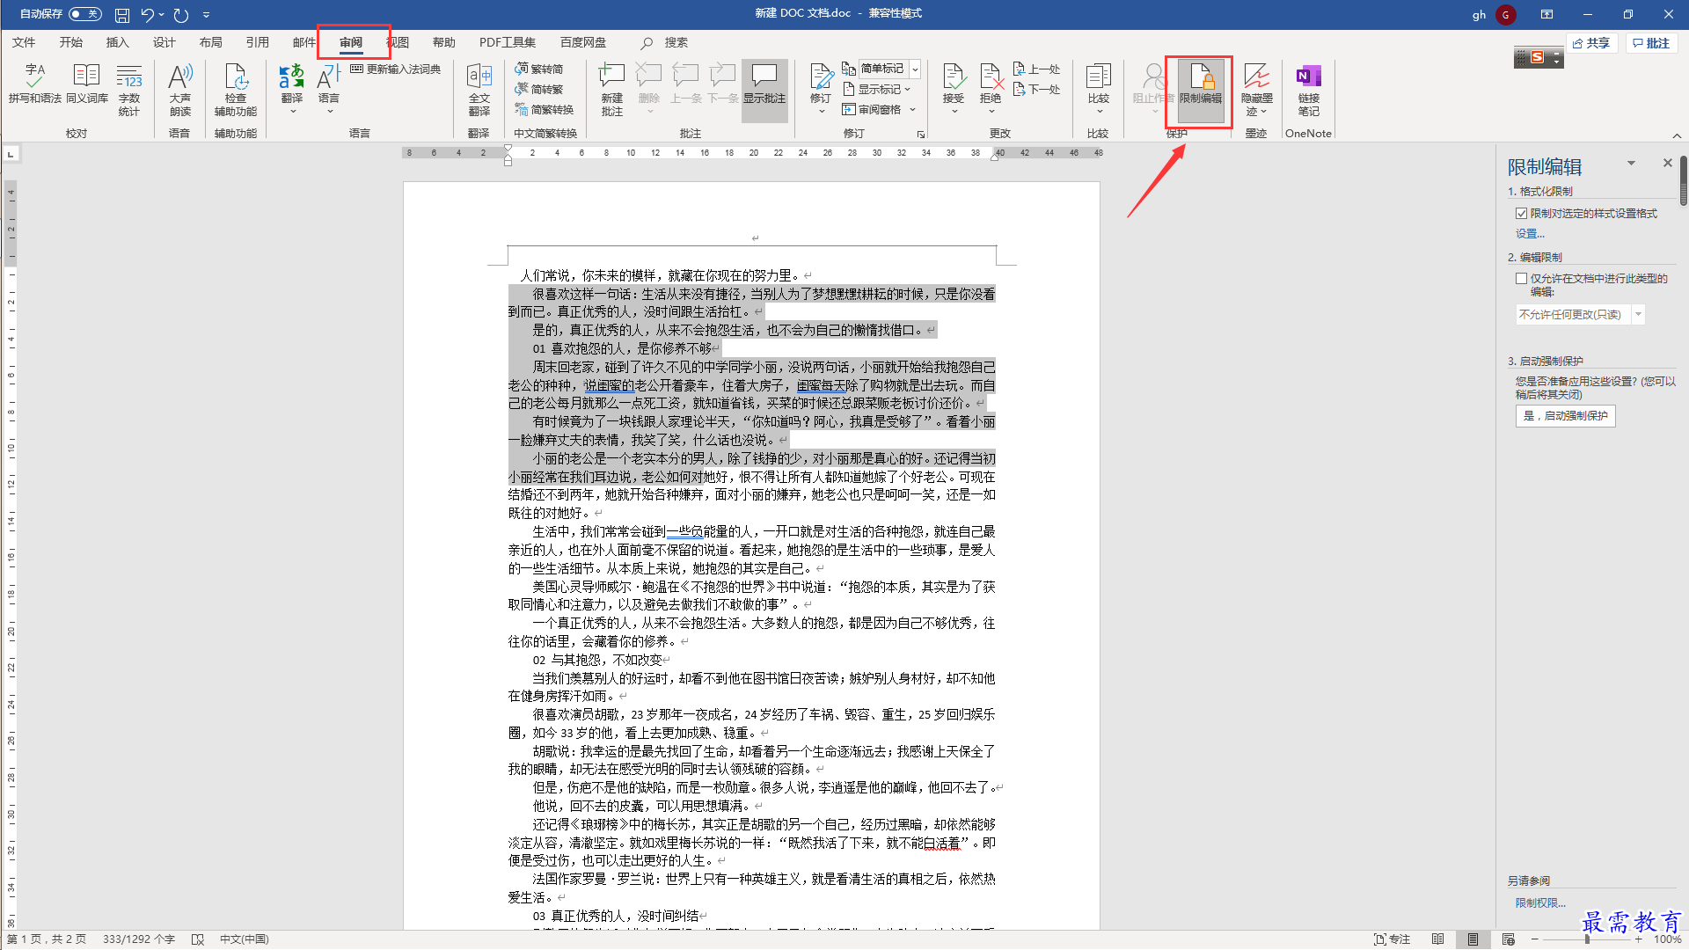Switch to the 插入 tab
Screen dimensions: 1689x950
pyautogui.click(x=117, y=42)
